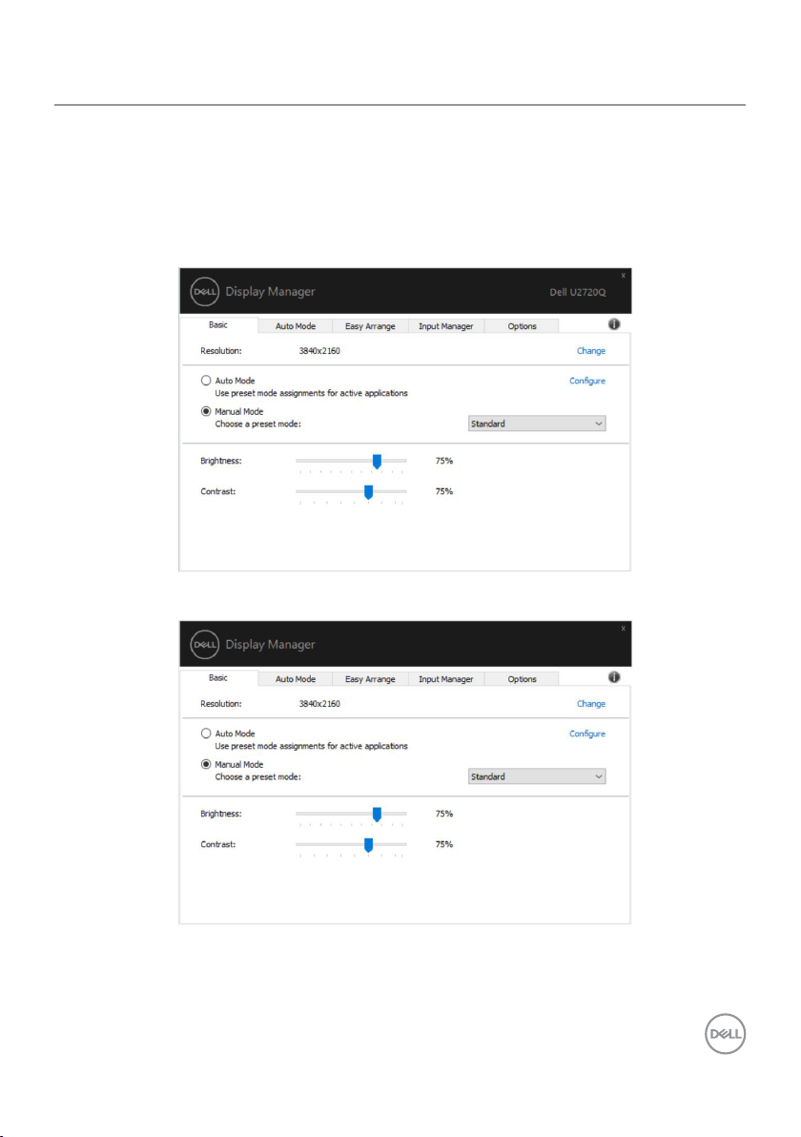
Task: Enable Auto Mode in the lower window
Action: (206, 734)
